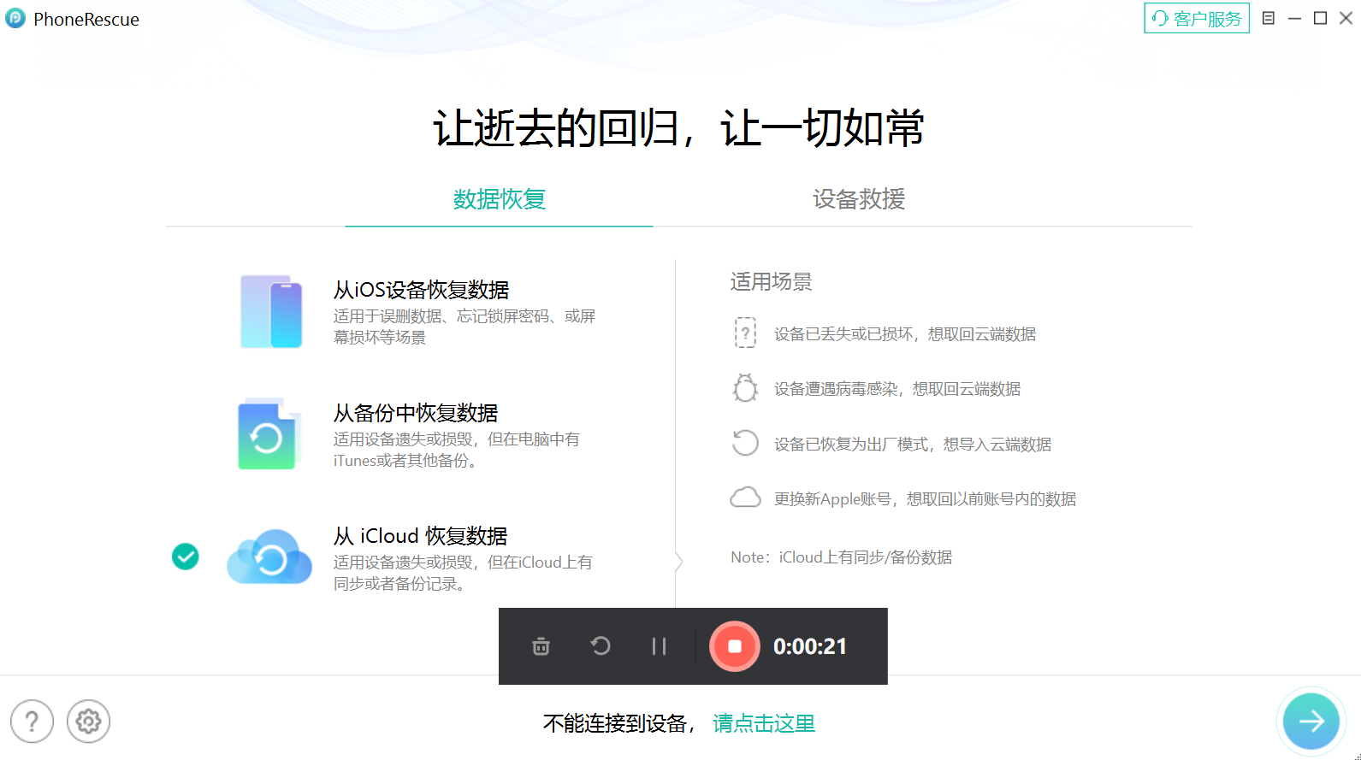Open the menu icon next to 客户服务
1361x760 pixels.
[1269, 18]
